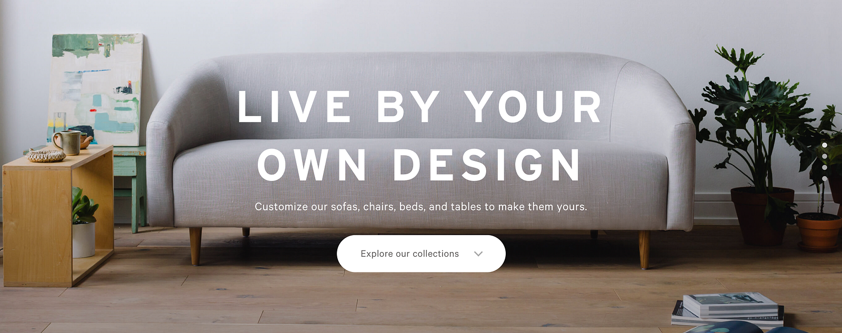Click the Customize our sofas subtitle text
Viewport: 842px width, 333px height.
(421, 207)
